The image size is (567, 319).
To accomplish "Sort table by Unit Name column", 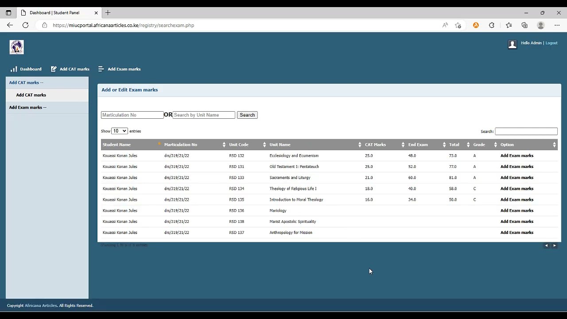I will [x=315, y=144].
